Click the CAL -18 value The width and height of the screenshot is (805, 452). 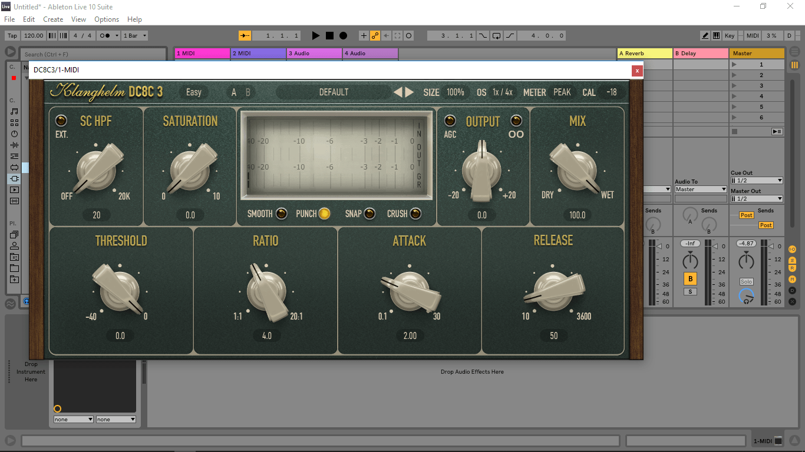click(x=612, y=92)
